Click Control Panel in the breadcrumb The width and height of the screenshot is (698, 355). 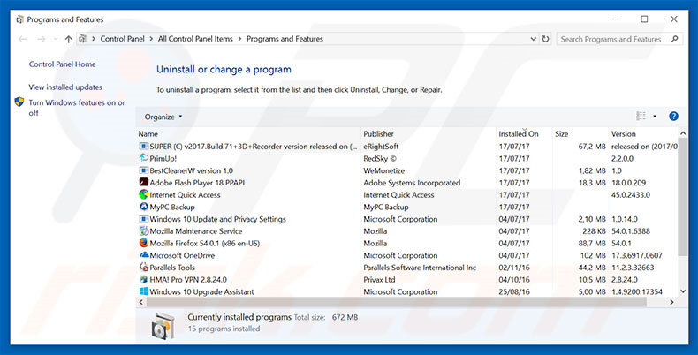[123, 39]
